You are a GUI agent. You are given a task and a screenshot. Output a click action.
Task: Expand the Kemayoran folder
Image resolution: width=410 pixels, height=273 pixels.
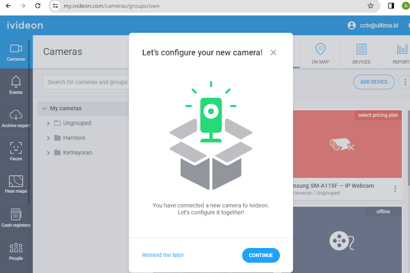pos(48,153)
